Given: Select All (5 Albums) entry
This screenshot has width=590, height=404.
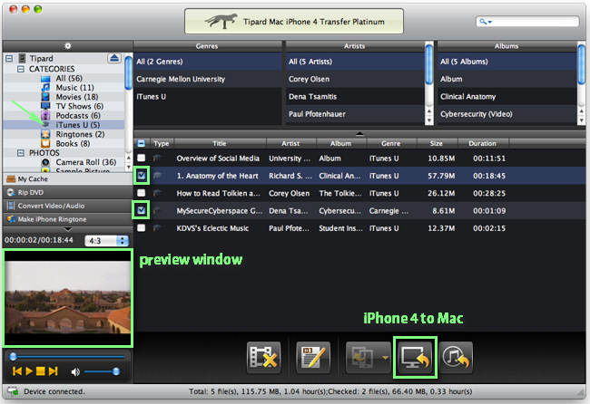Looking at the screenshot, I should [x=506, y=62].
